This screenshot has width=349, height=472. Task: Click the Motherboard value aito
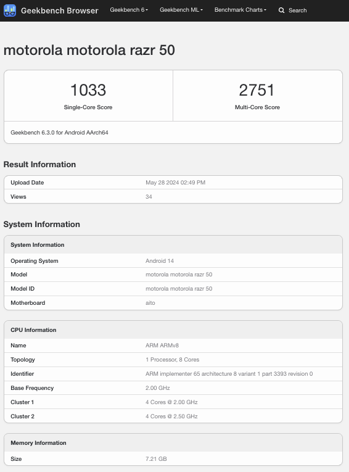coord(150,303)
